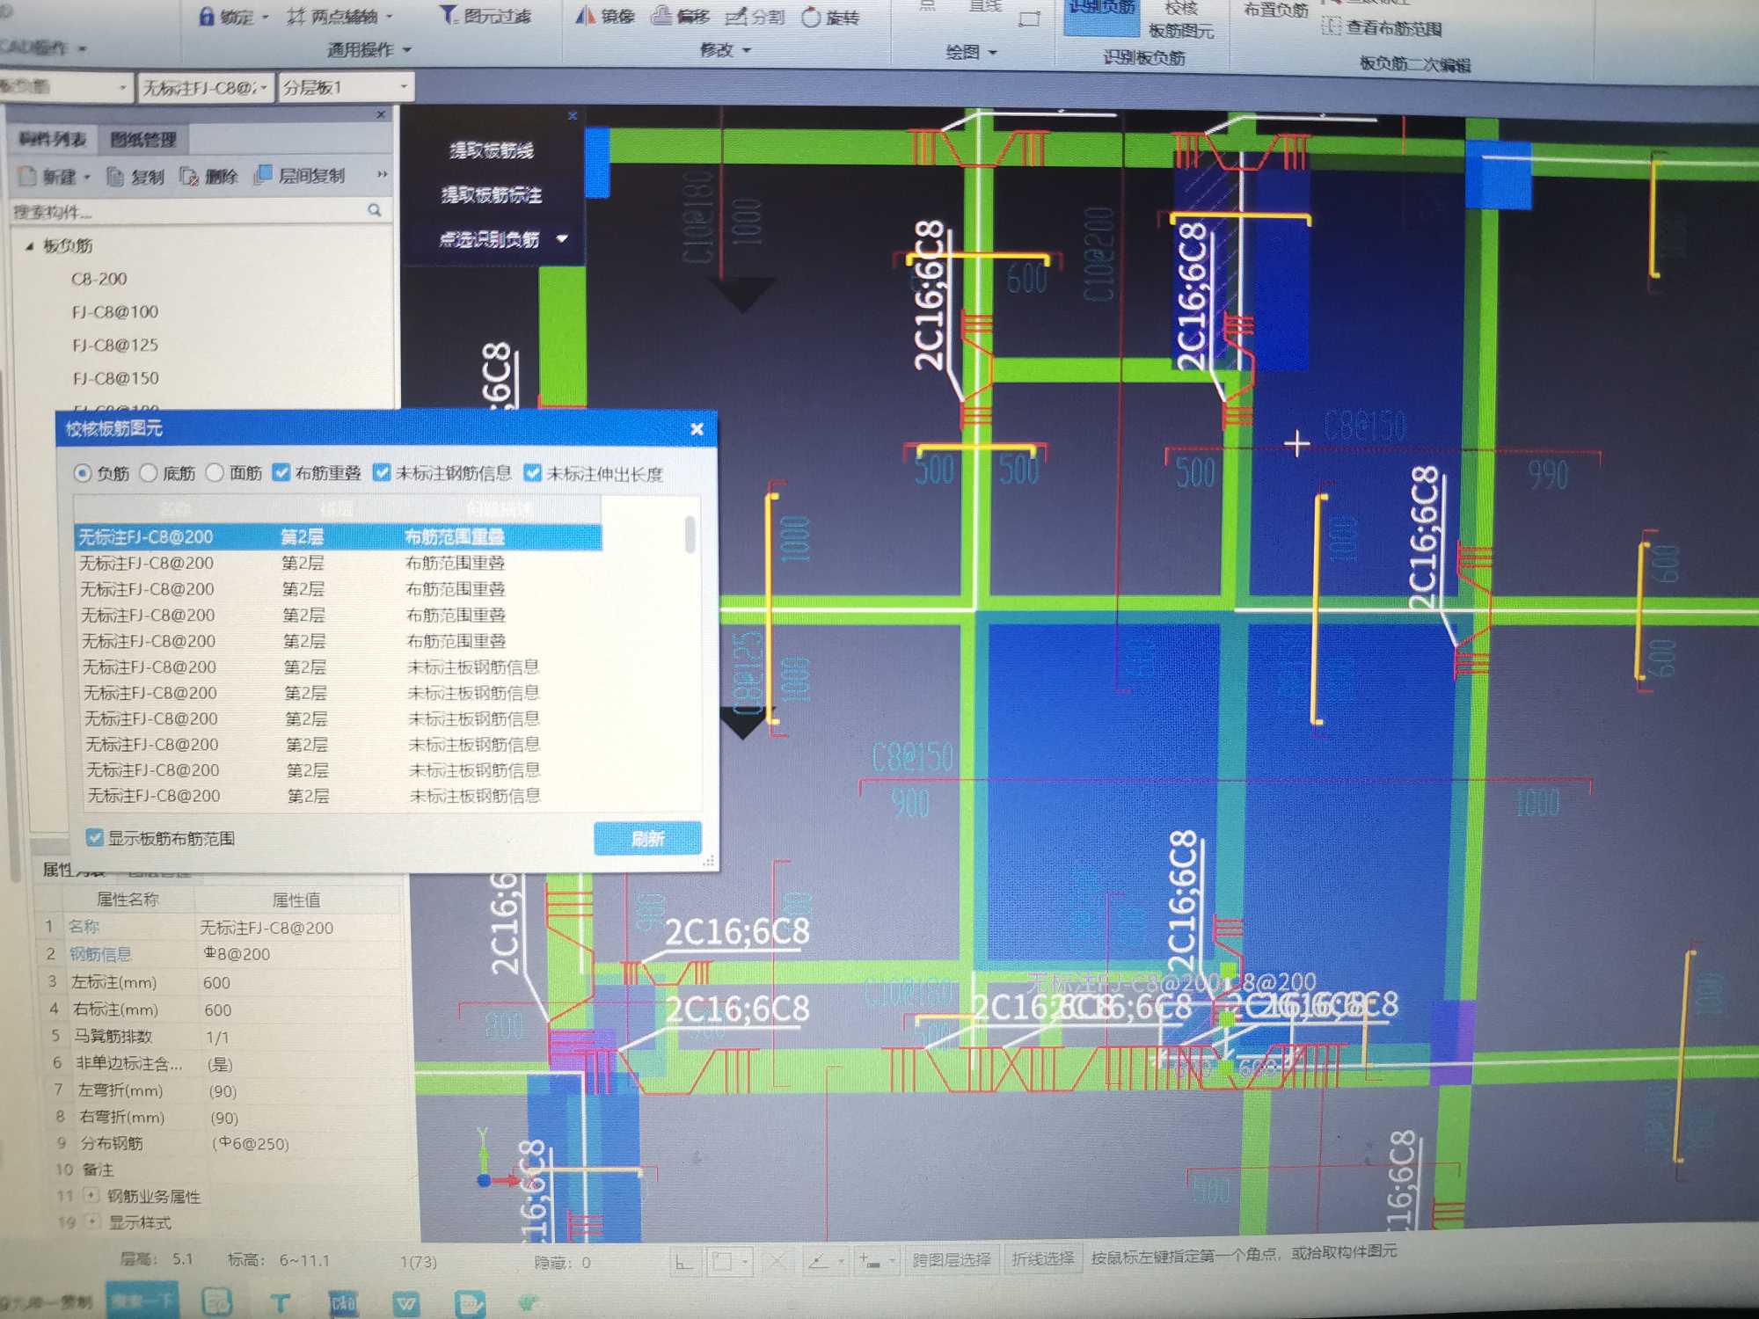The height and width of the screenshot is (1319, 1759).
Task: Click the 新建 new component icon
Action: [x=27, y=176]
